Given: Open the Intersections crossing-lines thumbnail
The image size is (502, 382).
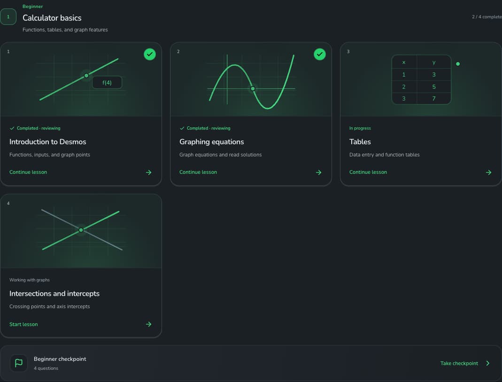Looking at the screenshot, I should (81, 231).
